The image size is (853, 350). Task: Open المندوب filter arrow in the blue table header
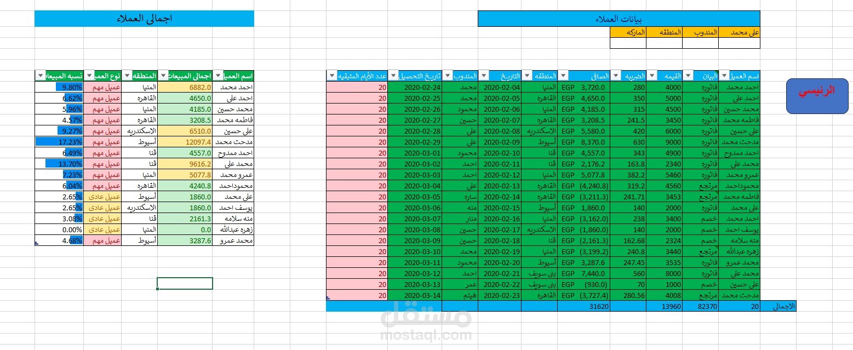pos(447,76)
